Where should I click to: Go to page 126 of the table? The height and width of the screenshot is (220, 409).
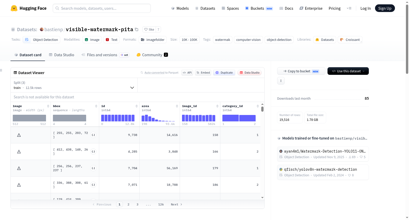[x=161, y=204]
